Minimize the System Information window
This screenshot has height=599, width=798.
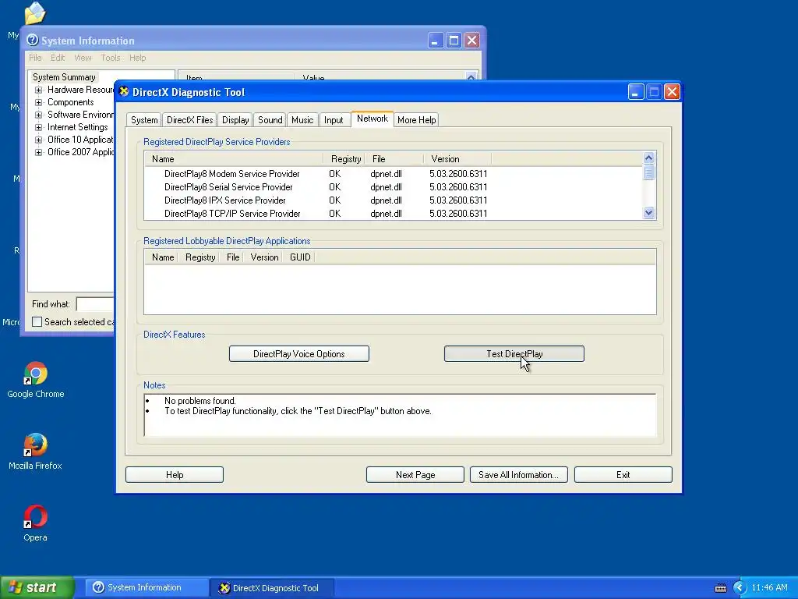coord(435,41)
